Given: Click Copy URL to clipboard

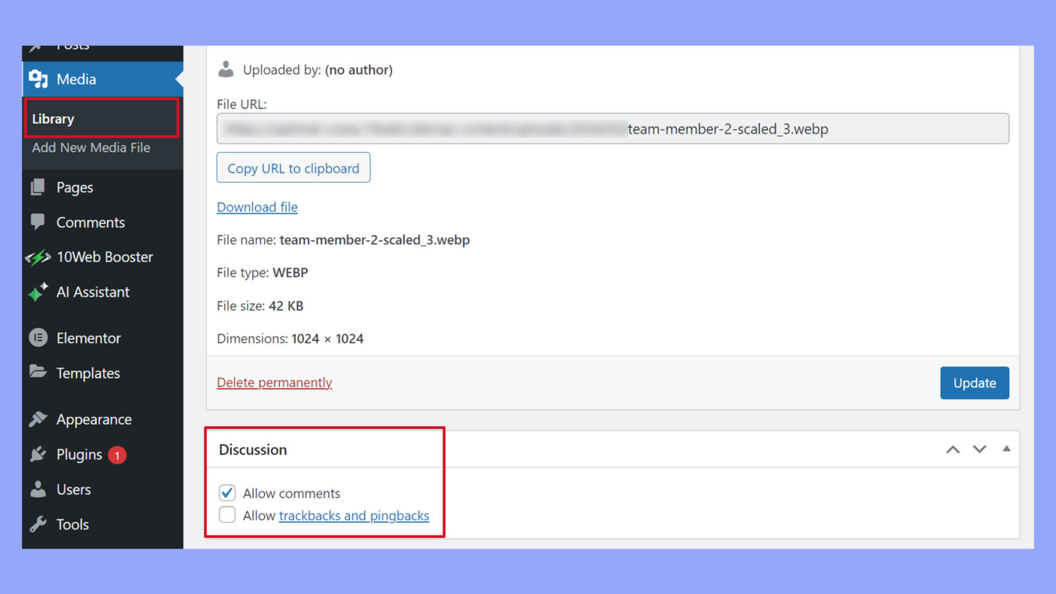Looking at the screenshot, I should click(x=292, y=168).
